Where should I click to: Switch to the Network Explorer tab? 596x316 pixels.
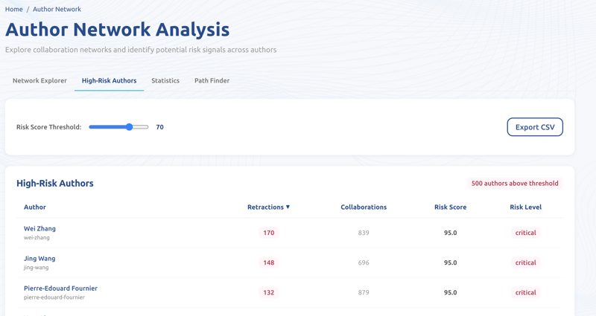pos(39,80)
